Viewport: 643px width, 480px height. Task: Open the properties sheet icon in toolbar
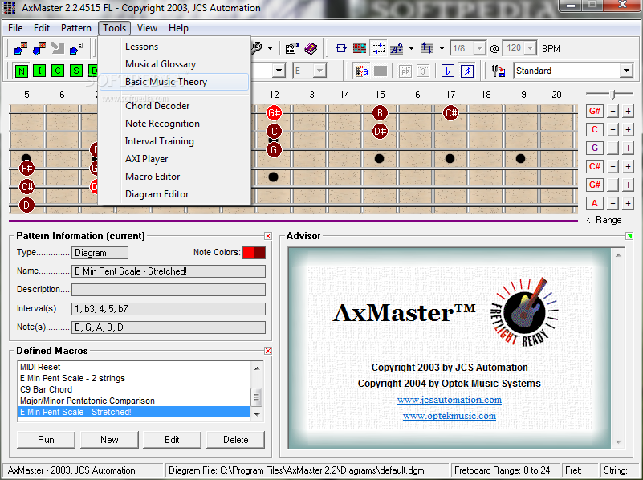coord(292,48)
